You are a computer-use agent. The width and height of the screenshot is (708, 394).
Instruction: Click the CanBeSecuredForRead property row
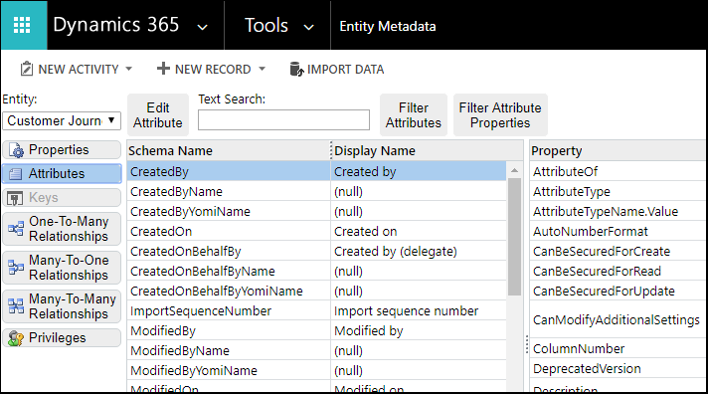click(618, 271)
